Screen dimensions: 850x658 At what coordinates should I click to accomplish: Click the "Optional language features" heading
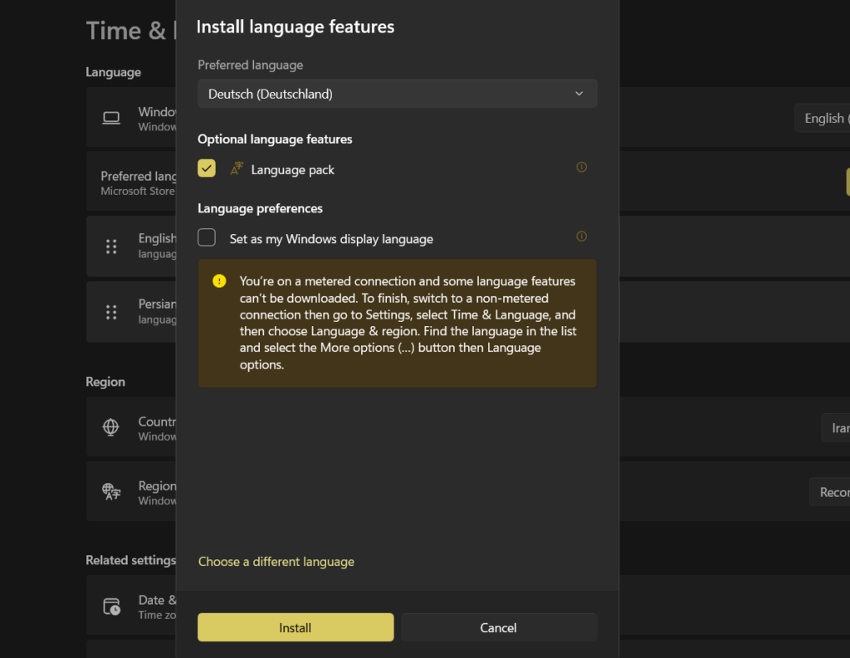275,139
